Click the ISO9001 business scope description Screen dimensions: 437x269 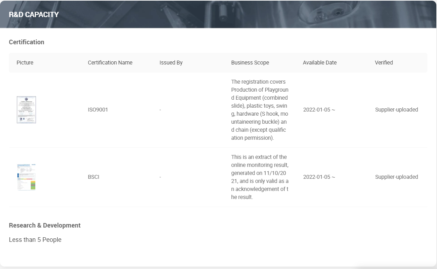point(259,110)
